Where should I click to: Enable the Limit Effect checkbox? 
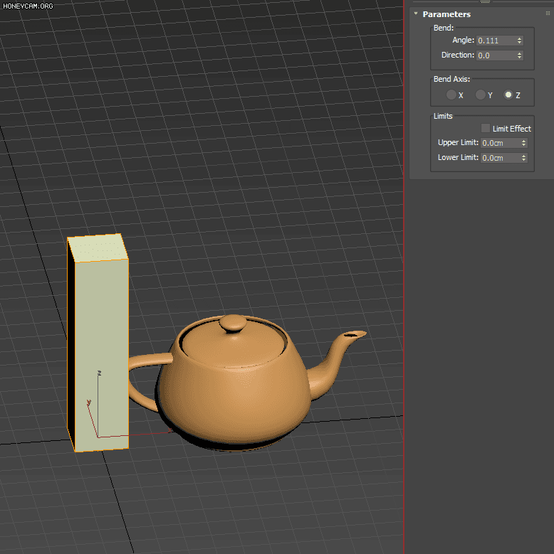tap(486, 128)
